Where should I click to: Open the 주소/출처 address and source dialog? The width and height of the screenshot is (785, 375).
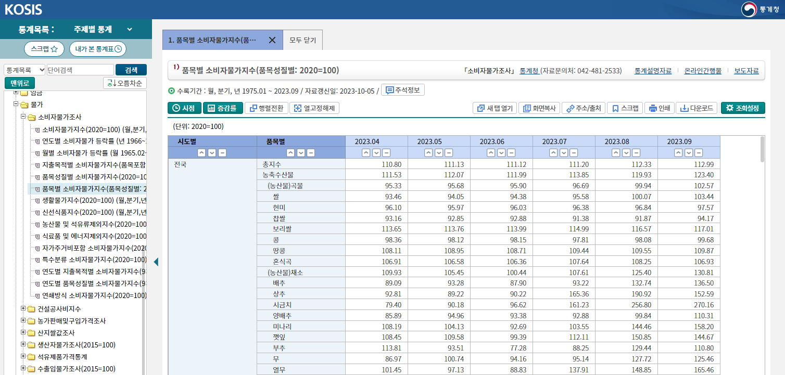pos(583,108)
